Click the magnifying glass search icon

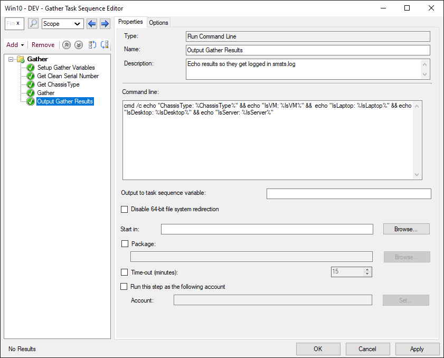33,24
